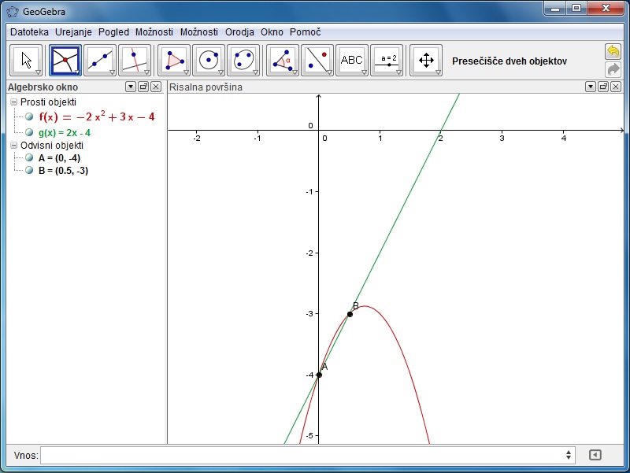Pick the Circle with center tool
Image resolution: width=630 pixels, height=473 pixels.
[x=208, y=60]
